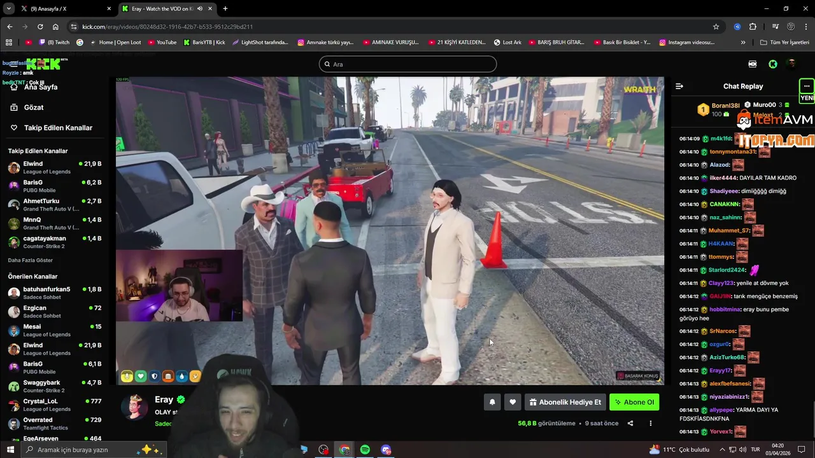Collapse the Chat Replay panel arrow icon
815x458 pixels.
(679, 86)
